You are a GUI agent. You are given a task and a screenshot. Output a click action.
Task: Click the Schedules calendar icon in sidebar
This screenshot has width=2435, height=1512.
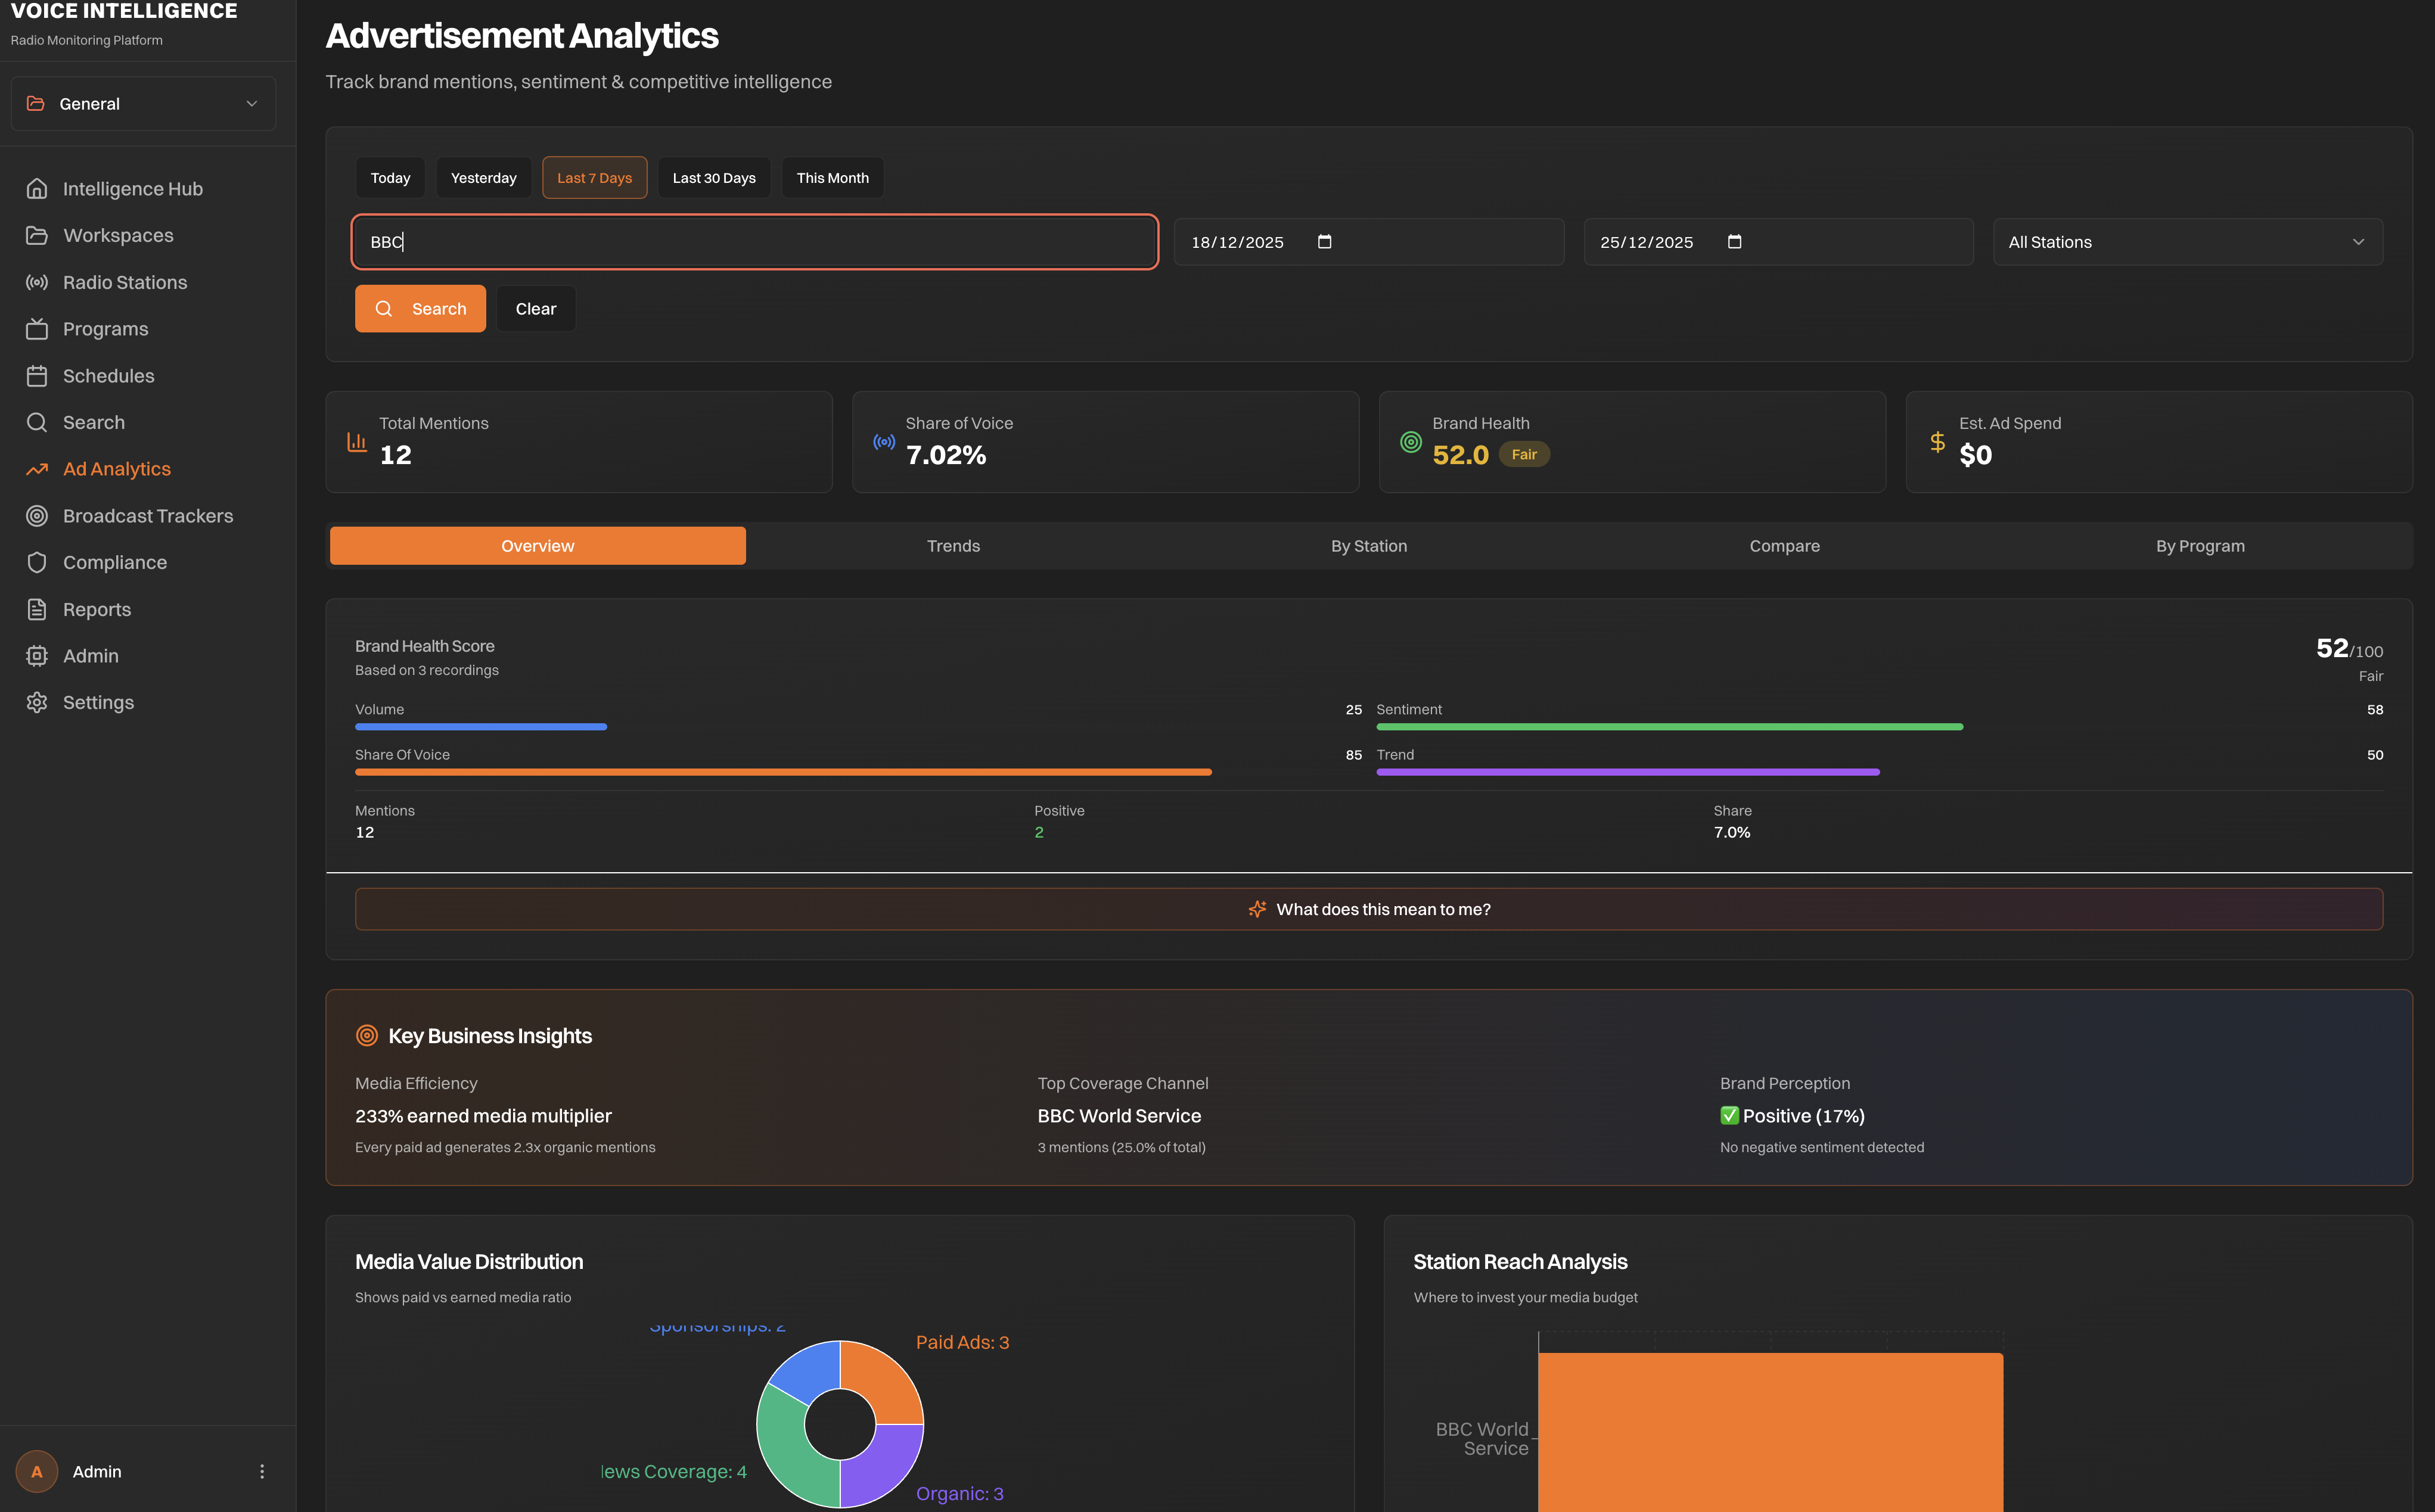37,375
